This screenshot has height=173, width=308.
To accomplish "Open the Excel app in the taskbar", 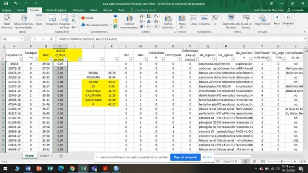I will point(83,169).
